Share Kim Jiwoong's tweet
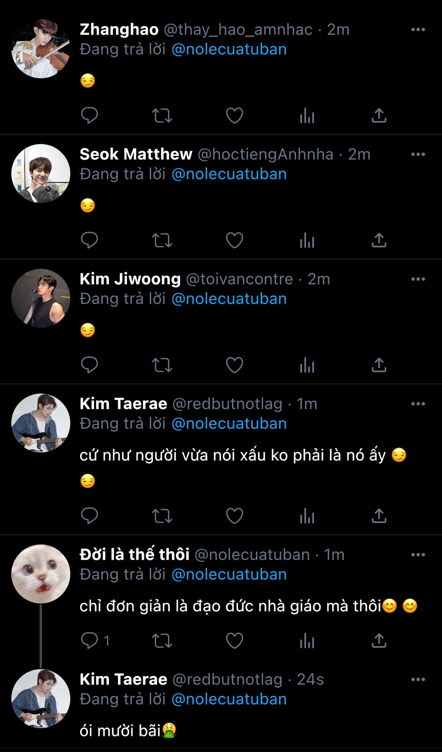 [x=379, y=365]
